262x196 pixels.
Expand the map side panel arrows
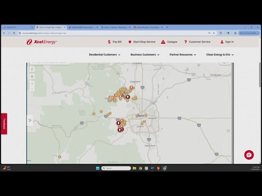pos(30,120)
